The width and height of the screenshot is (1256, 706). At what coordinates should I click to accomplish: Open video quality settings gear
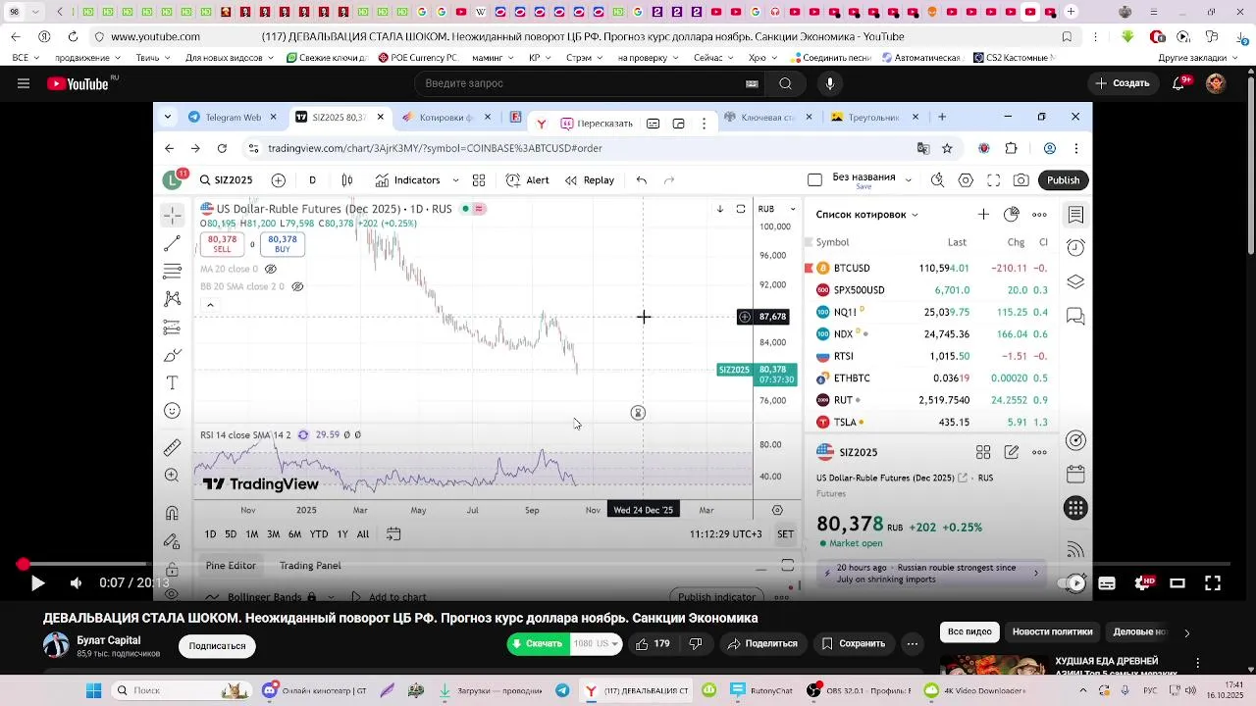tap(1144, 583)
